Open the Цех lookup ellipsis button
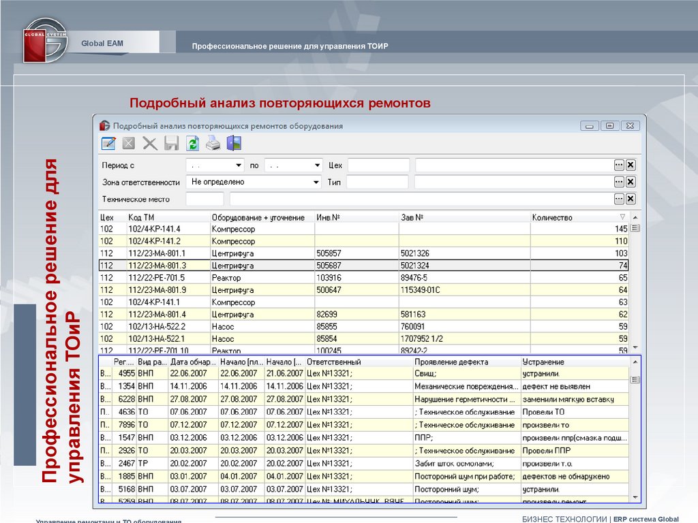 pyautogui.click(x=619, y=165)
